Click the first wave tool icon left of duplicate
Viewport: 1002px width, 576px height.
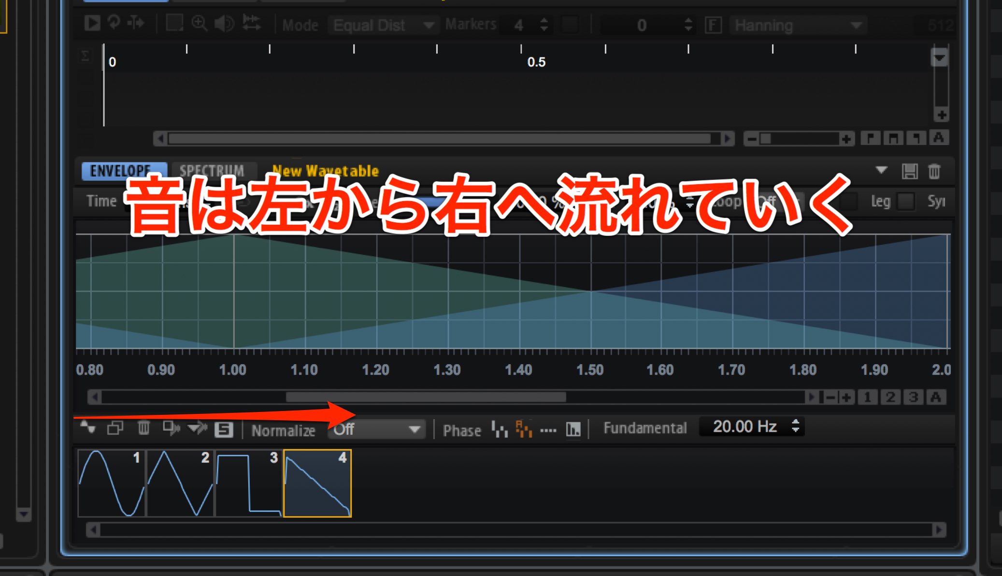point(88,427)
